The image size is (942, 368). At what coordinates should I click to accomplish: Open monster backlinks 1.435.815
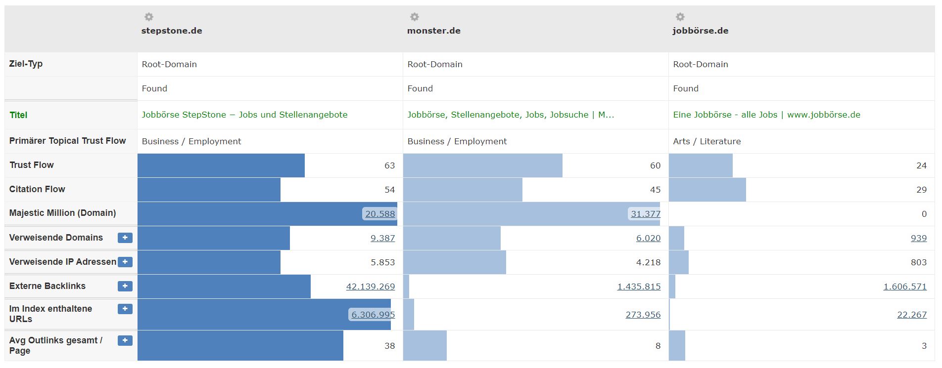tap(639, 286)
